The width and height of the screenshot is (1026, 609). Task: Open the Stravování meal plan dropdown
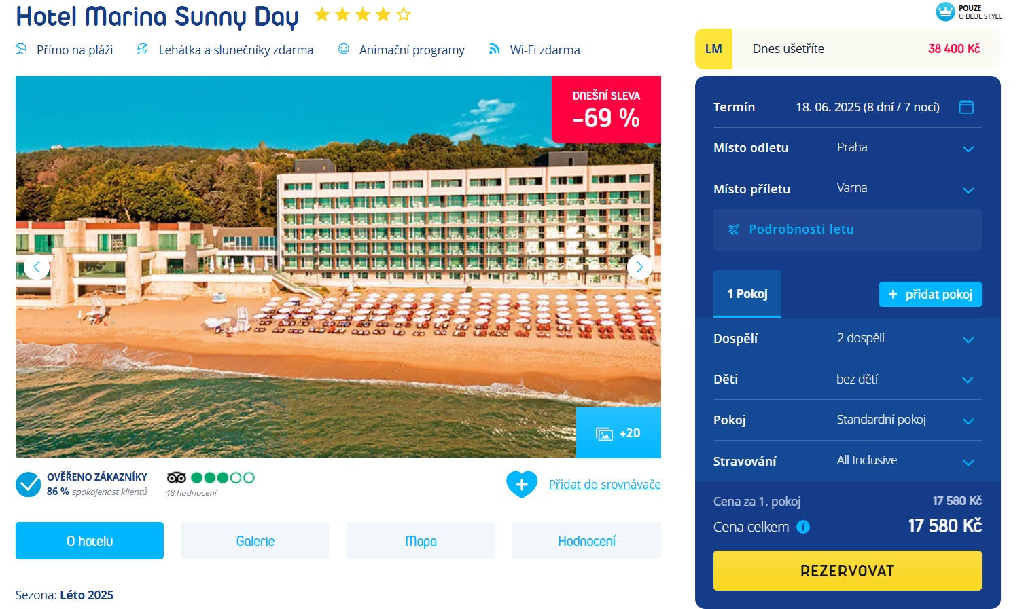(968, 462)
